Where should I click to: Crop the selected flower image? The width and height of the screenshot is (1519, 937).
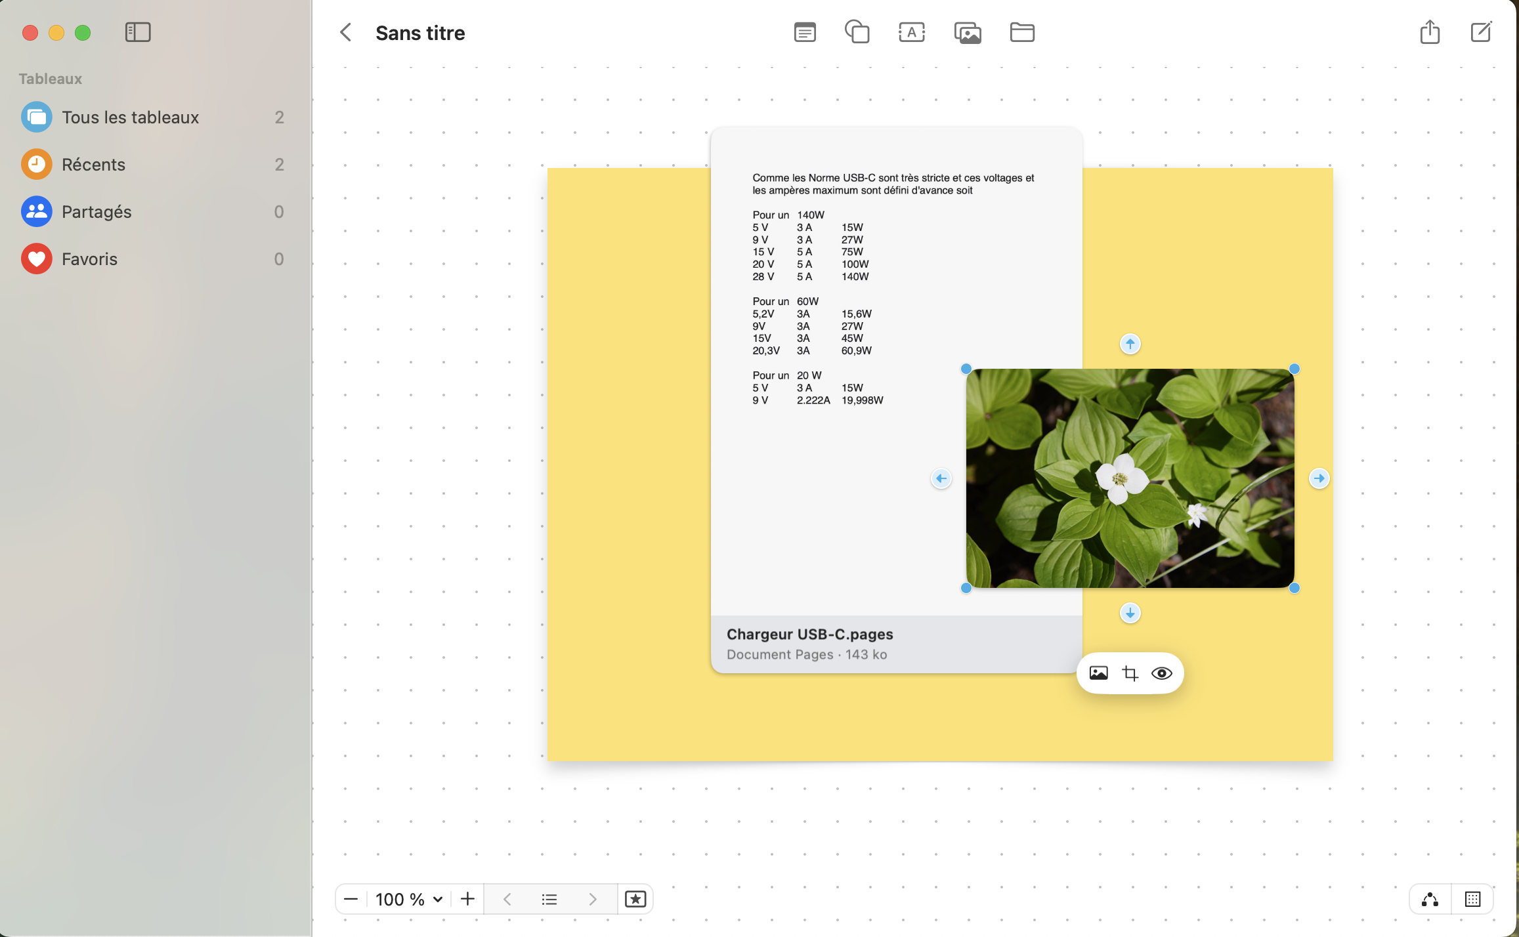pos(1130,673)
